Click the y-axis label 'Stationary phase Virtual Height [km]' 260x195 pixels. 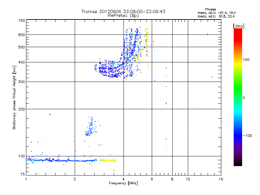[14, 97]
